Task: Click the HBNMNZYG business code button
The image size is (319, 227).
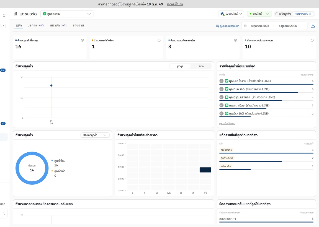Action: coord(303,14)
